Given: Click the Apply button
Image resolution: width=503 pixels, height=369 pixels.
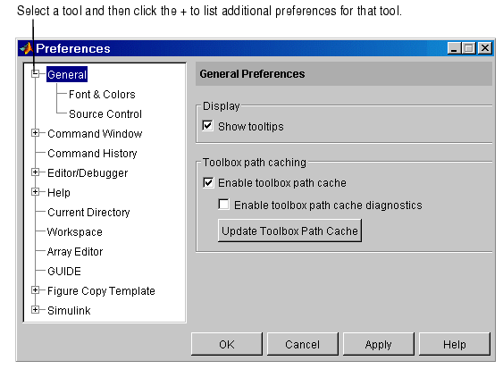Looking at the screenshot, I should (x=379, y=344).
